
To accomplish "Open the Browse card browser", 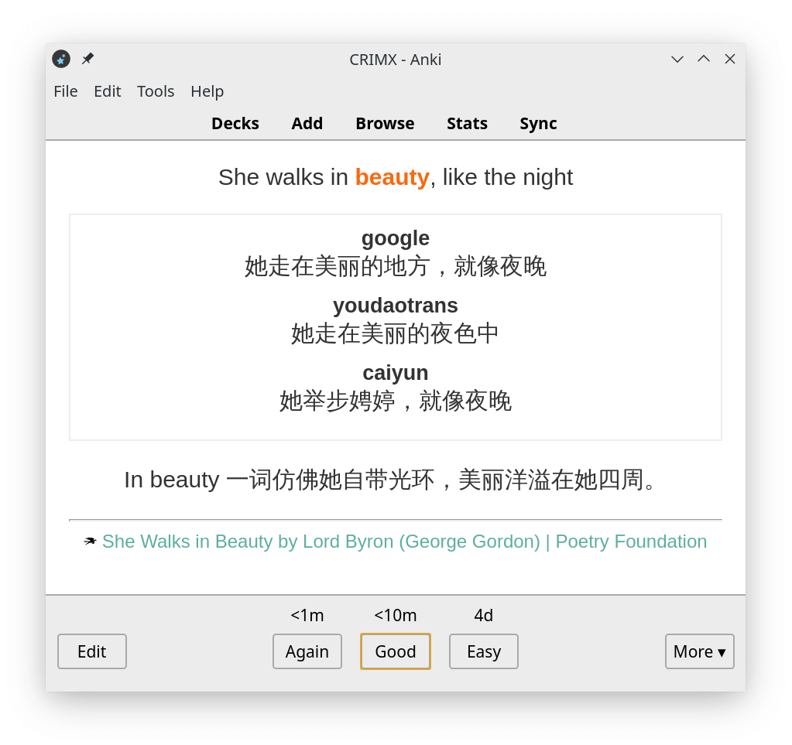I will 385,124.
